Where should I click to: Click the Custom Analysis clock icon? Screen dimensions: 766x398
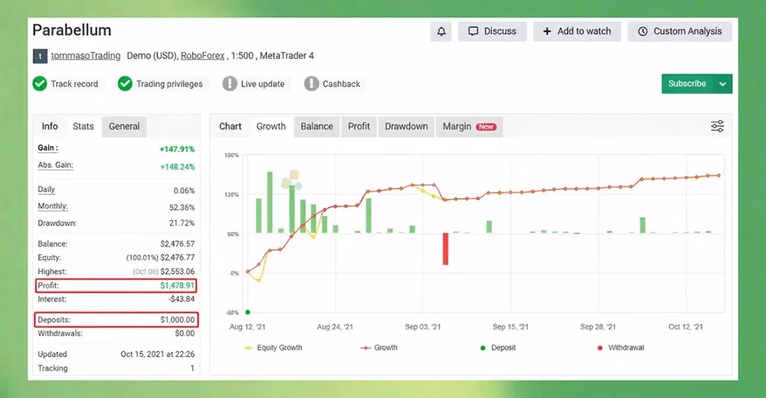(643, 32)
